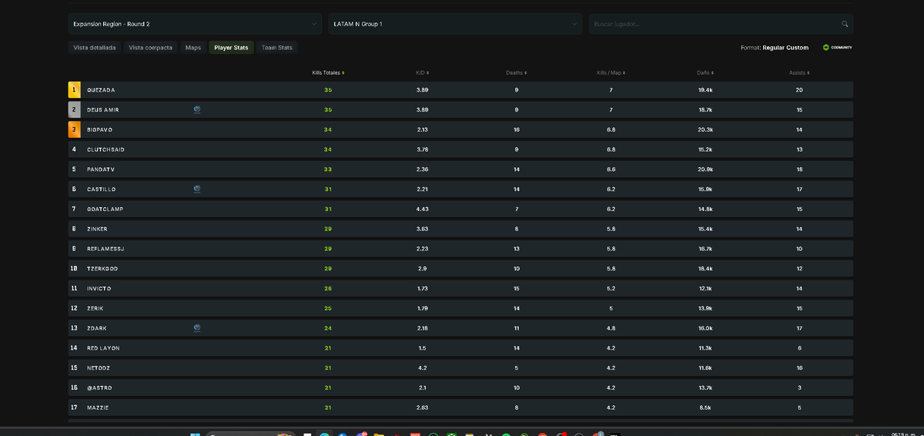Sort by Deaths column

tap(516, 72)
